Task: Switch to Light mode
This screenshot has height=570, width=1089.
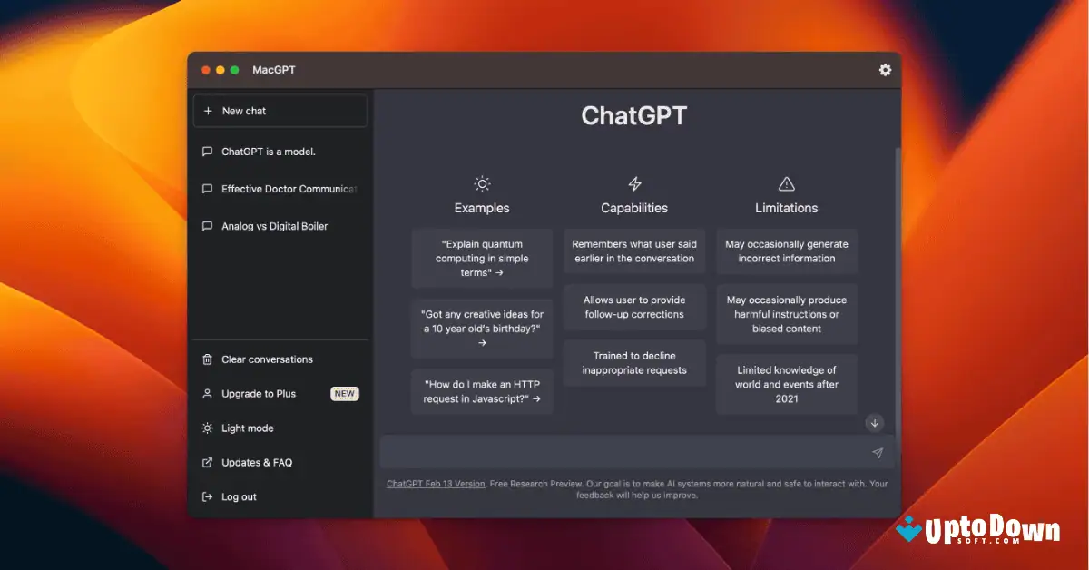Action: (247, 427)
